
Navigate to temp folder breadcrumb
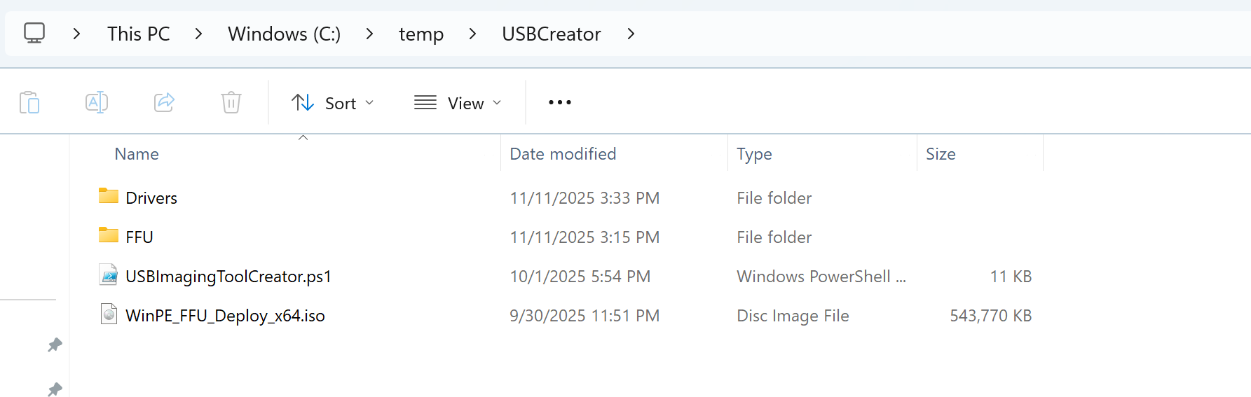click(x=421, y=34)
